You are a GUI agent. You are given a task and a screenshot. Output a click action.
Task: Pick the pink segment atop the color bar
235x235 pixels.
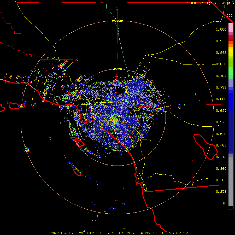coord(231,28)
